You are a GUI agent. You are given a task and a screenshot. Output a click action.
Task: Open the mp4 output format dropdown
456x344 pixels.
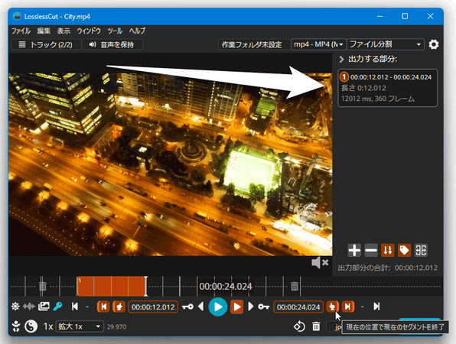[319, 44]
